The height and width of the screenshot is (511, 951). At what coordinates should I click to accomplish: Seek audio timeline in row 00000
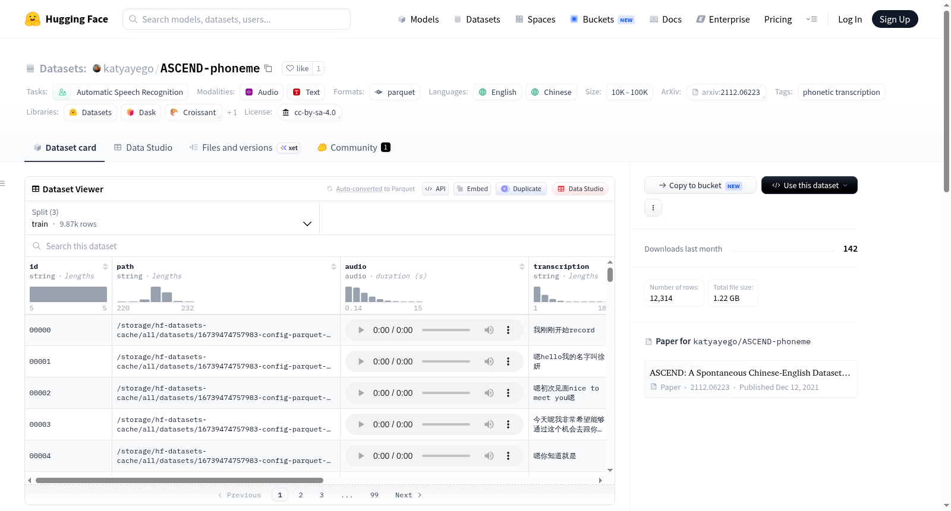pyautogui.click(x=446, y=330)
